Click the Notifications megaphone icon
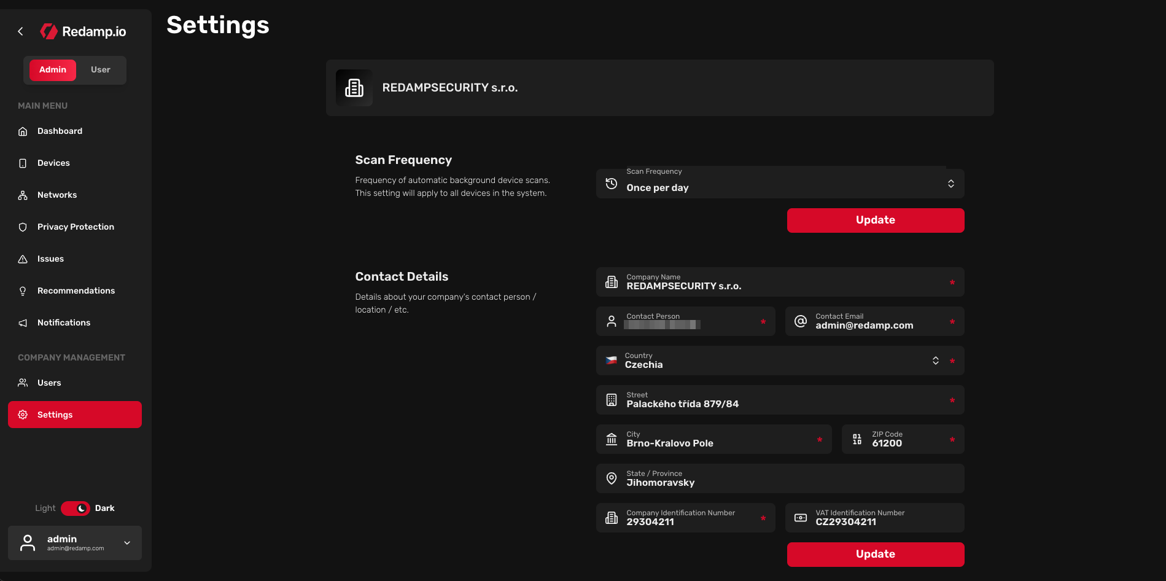 point(23,323)
